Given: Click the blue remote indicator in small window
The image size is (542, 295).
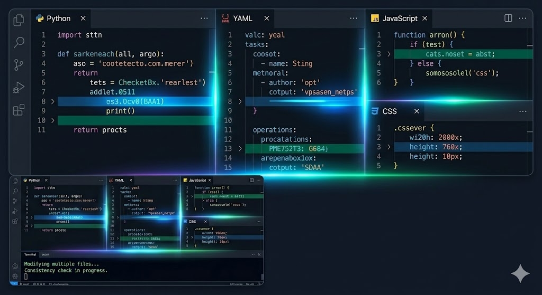Looking at the screenshot, I should [x=14, y=284].
